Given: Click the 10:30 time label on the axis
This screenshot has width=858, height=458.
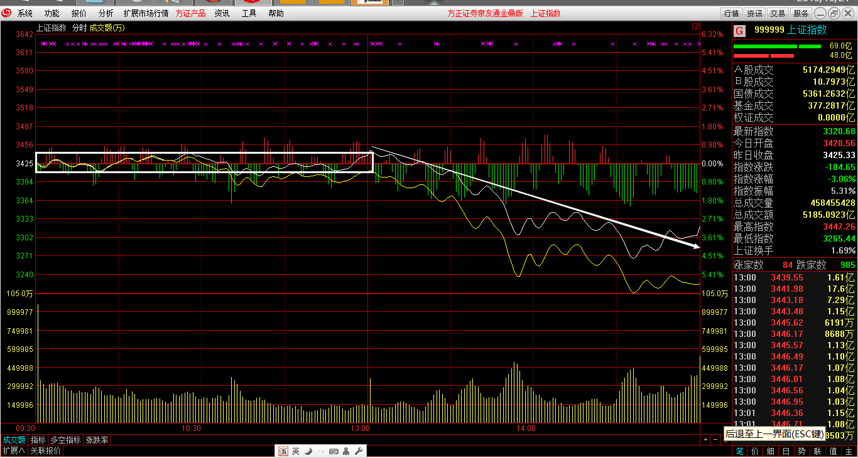Looking at the screenshot, I should click(191, 429).
